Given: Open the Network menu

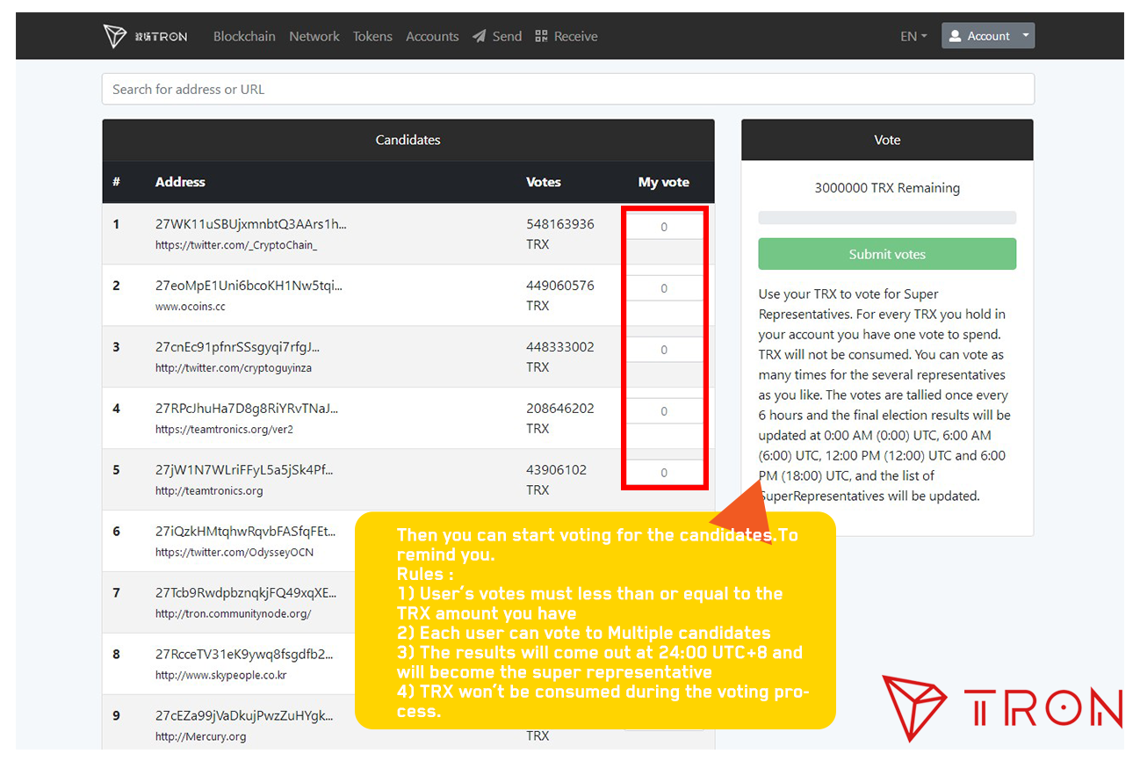Looking at the screenshot, I should (314, 36).
